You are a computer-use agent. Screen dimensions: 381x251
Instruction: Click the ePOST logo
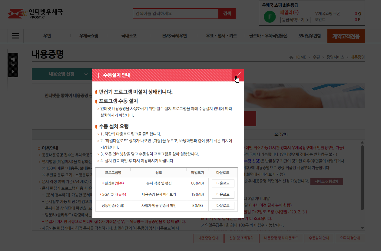(x=35, y=14)
